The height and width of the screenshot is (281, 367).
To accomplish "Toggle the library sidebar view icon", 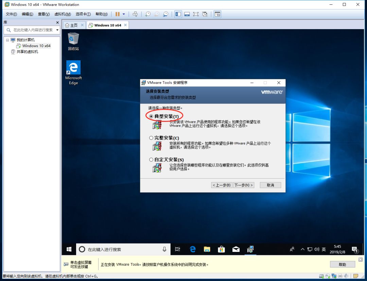I will pos(178,14).
